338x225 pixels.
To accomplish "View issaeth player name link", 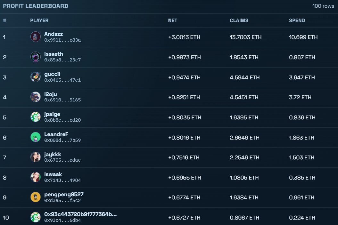I will 54,54.
